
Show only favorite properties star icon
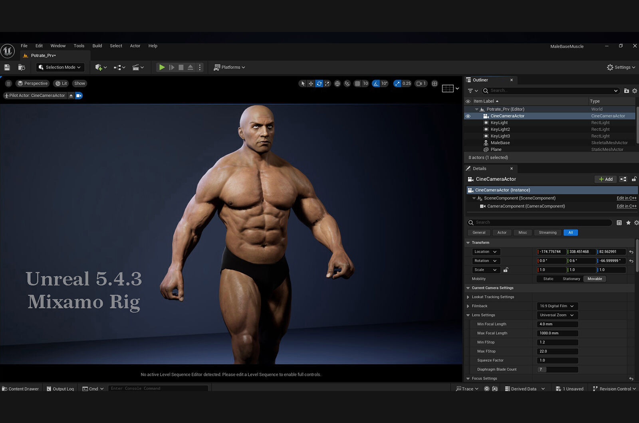click(x=628, y=223)
